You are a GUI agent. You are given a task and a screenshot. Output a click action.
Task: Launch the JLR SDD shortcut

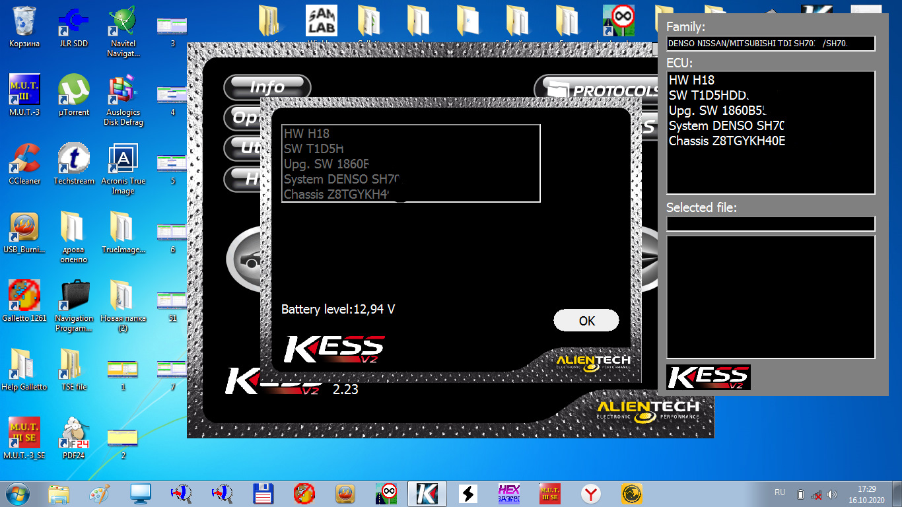coord(74,27)
